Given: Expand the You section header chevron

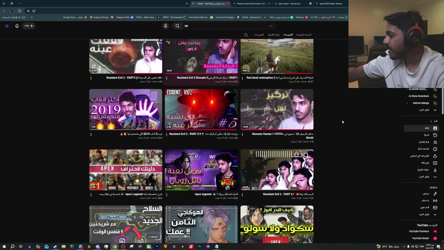Looking at the screenshot, I should [x=431, y=121].
